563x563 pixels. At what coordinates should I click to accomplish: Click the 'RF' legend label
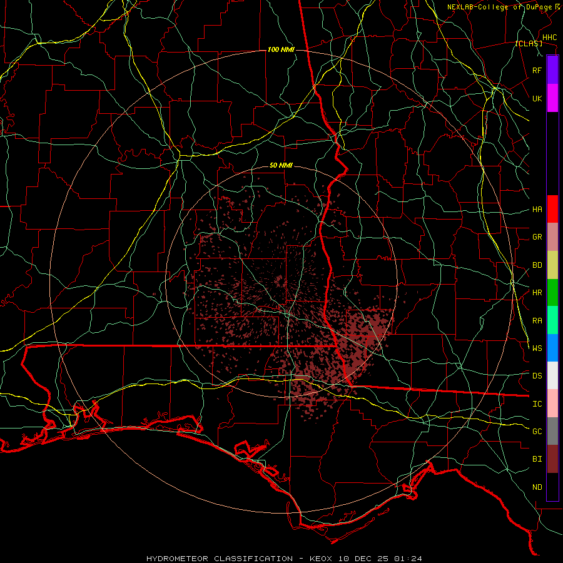point(537,70)
